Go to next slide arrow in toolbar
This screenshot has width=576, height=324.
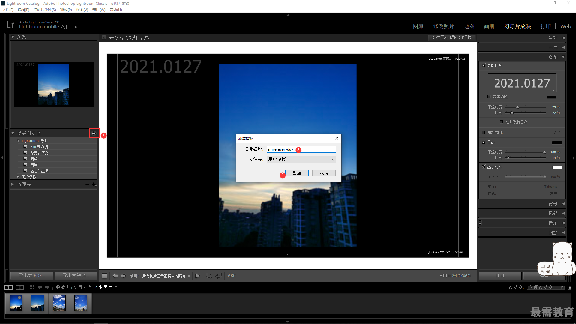123,276
